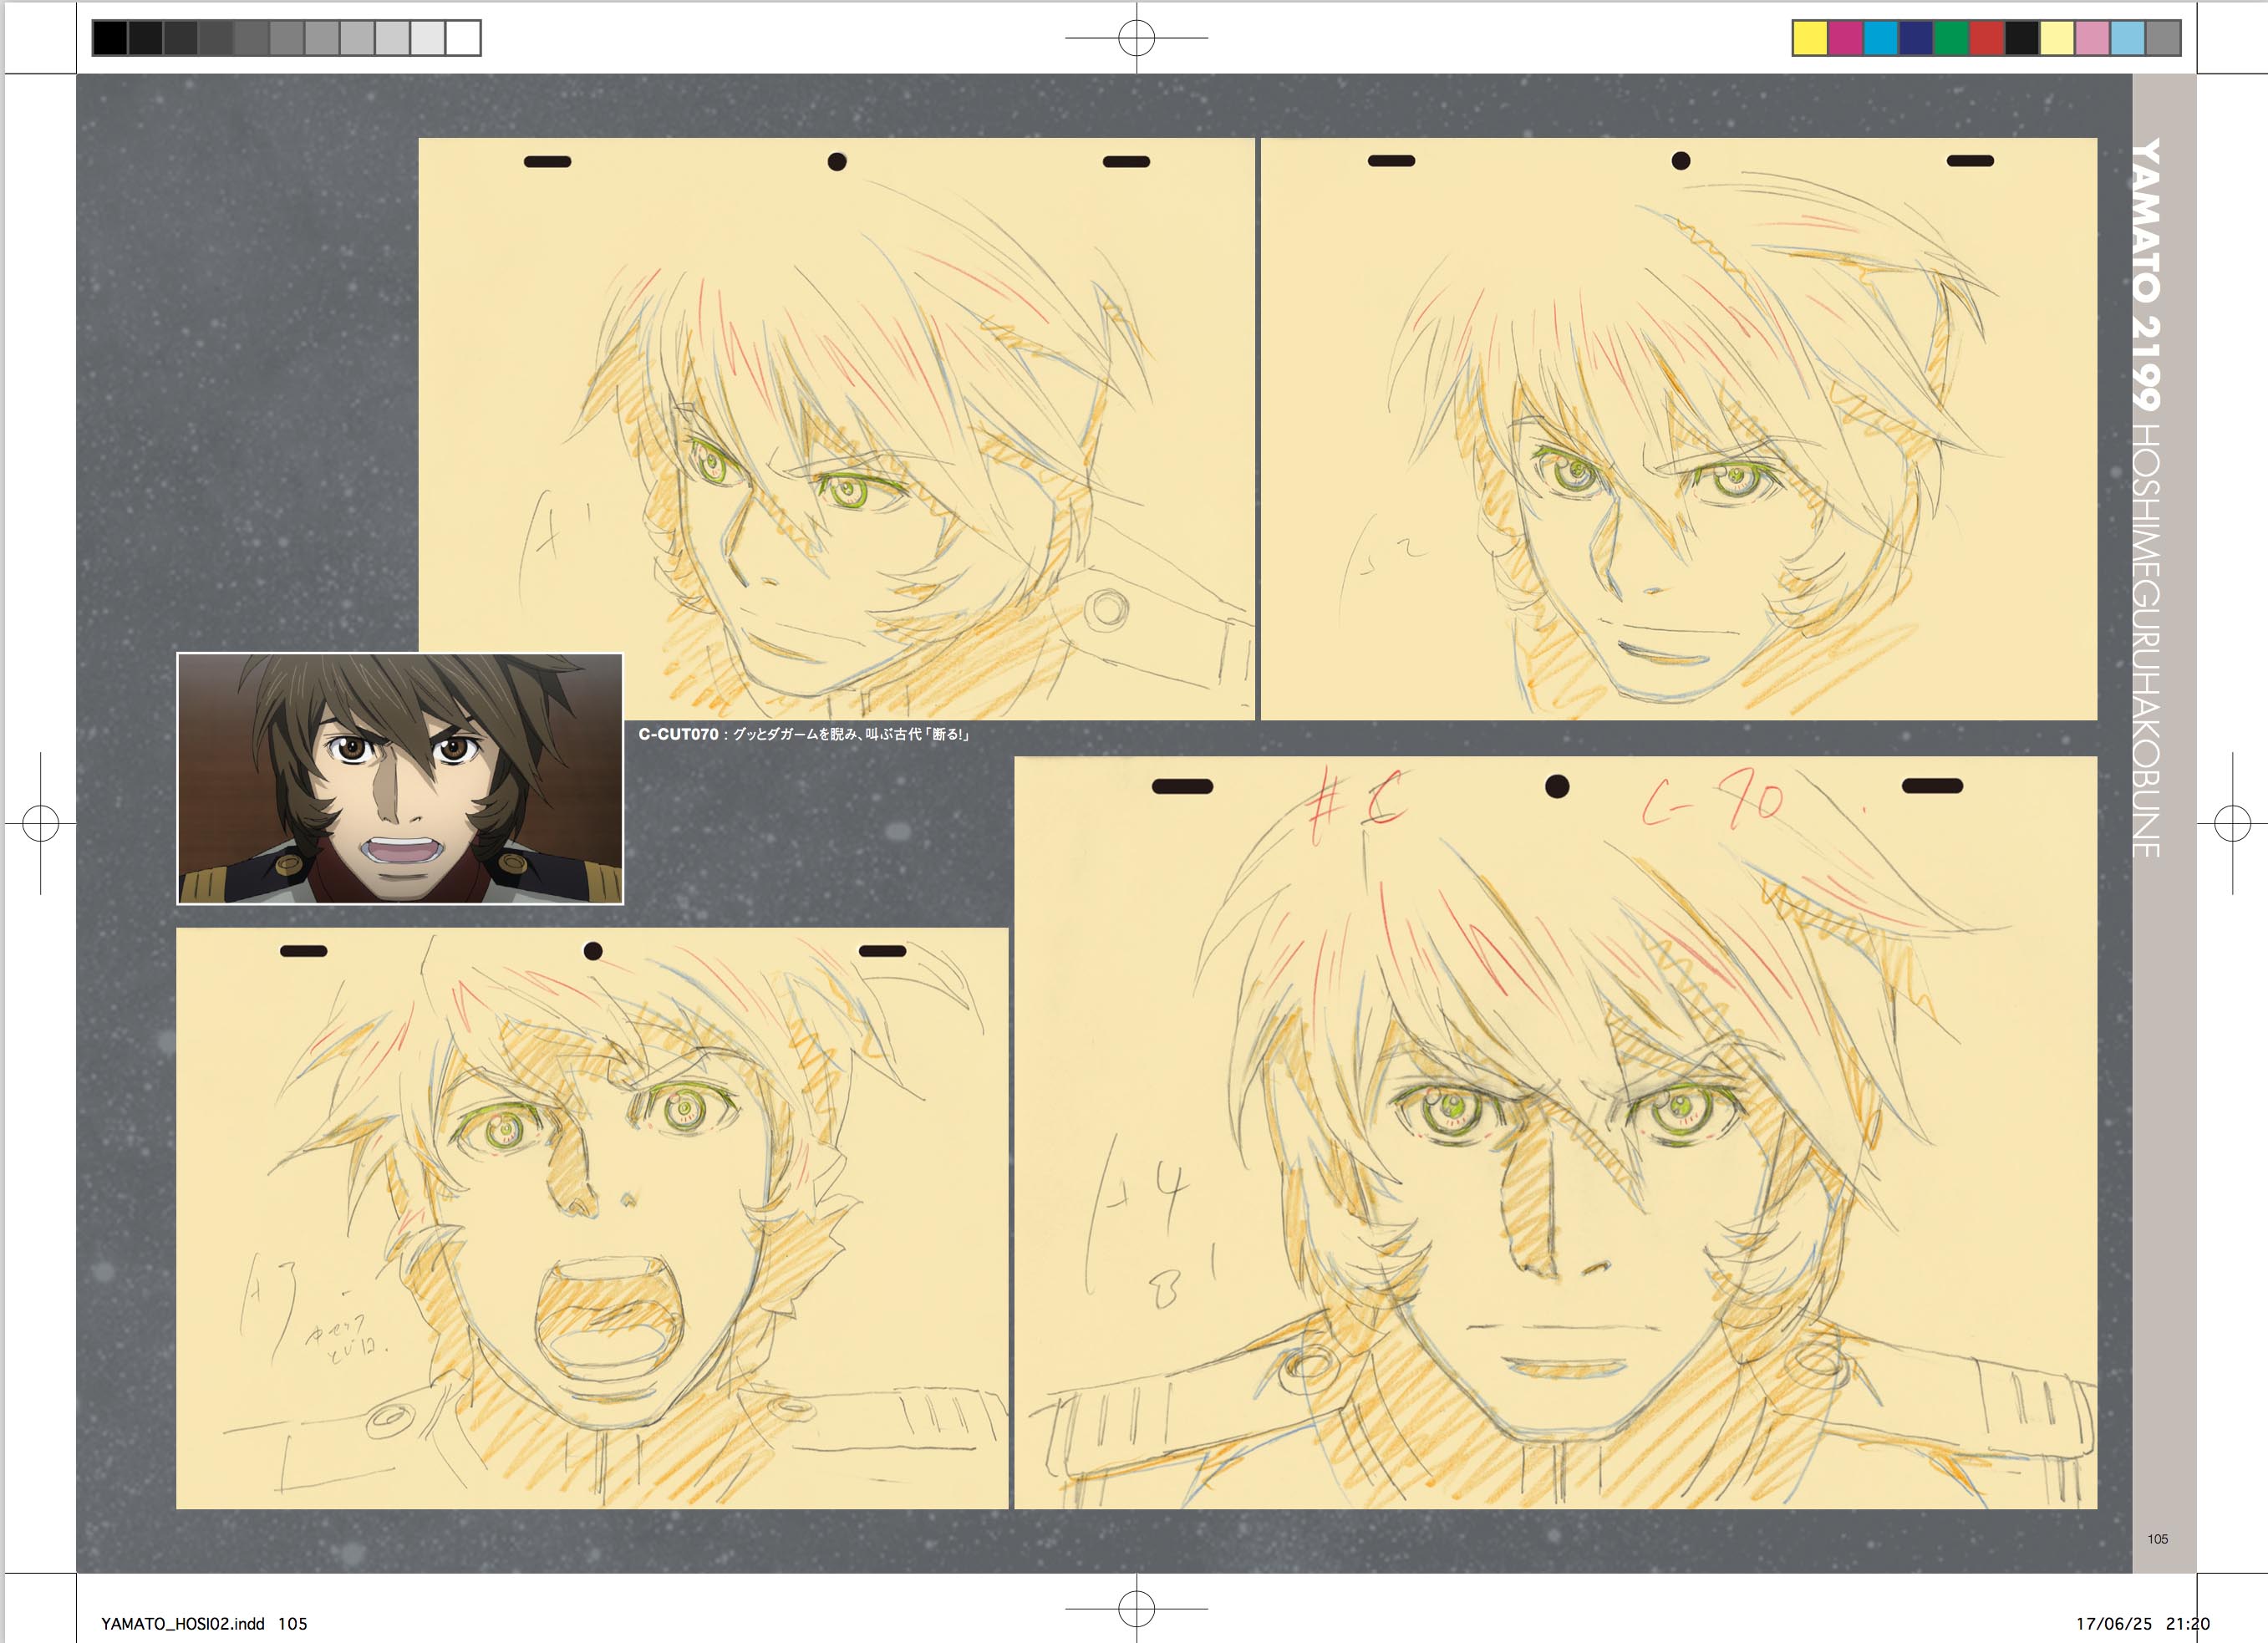Viewport: 2268px width, 1643px height.
Task: Select the colored anime screenshot of Kodai
Action: [x=400, y=778]
